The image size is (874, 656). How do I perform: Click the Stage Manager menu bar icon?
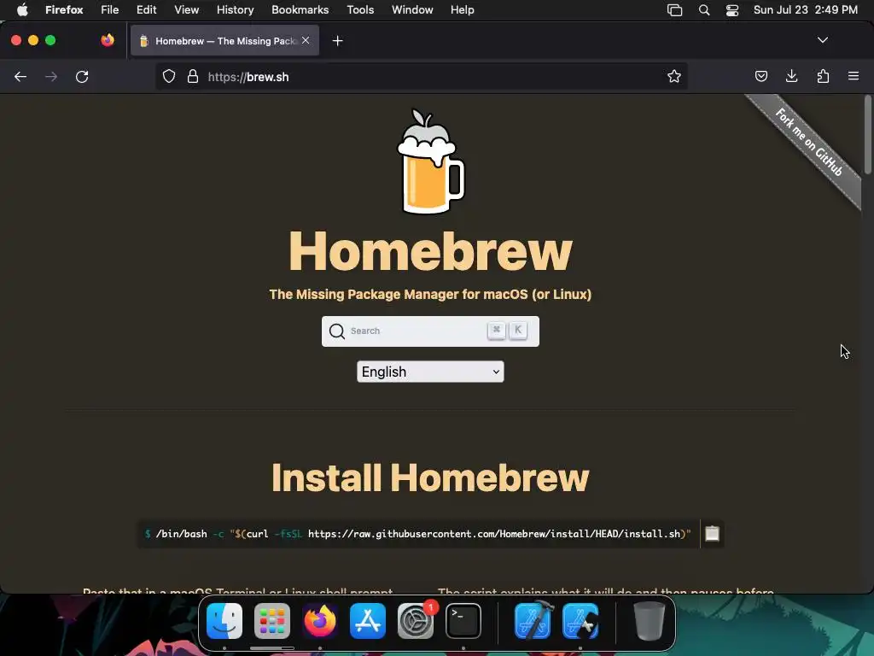(x=674, y=10)
